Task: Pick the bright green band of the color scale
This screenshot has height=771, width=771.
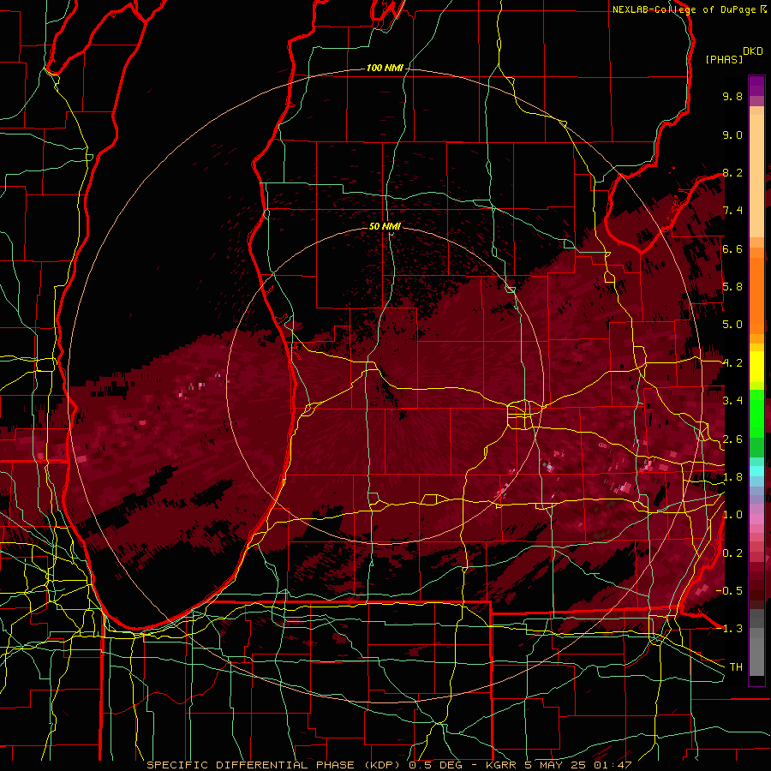Action: (756, 413)
